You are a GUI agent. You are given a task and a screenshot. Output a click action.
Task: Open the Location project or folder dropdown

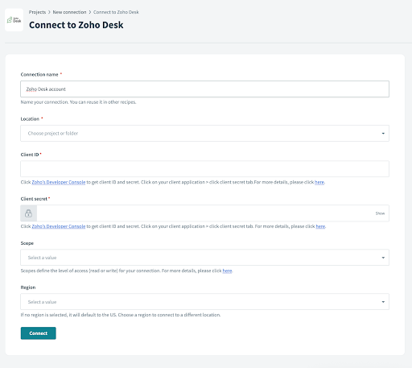[204, 133]
